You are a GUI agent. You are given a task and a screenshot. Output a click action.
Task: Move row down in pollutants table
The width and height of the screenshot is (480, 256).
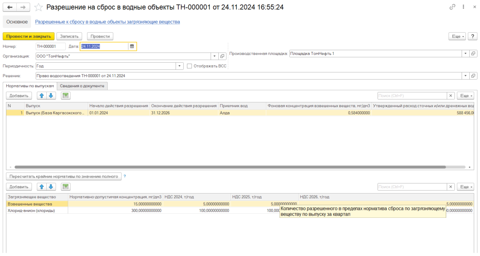pos(51,187)
